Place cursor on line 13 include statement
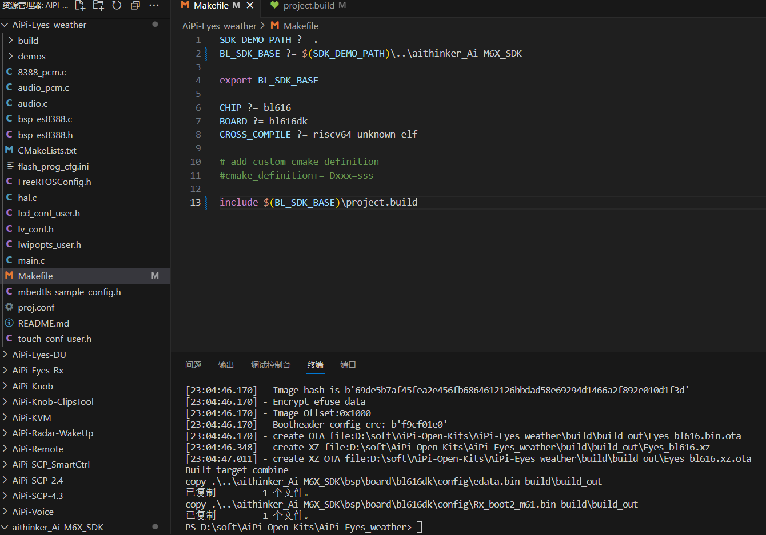This screenshot has height=535, width=766. (318, 202)
